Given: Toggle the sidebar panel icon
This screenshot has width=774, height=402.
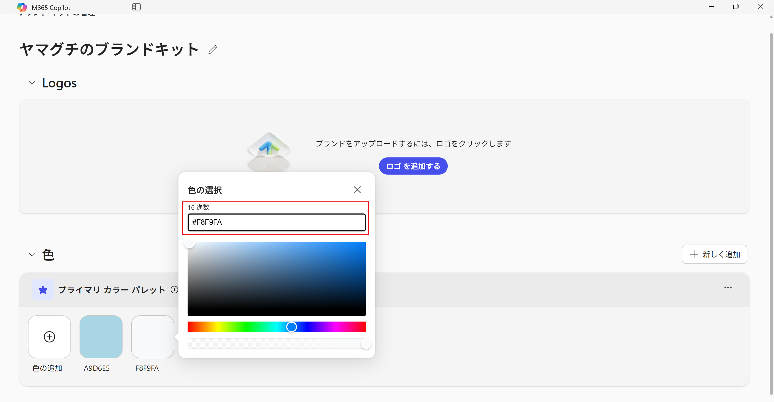Looking at the screenshot, I should click(137, 7).
